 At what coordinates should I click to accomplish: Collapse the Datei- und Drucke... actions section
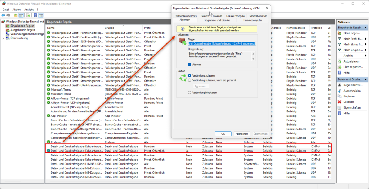click(365, 80)
